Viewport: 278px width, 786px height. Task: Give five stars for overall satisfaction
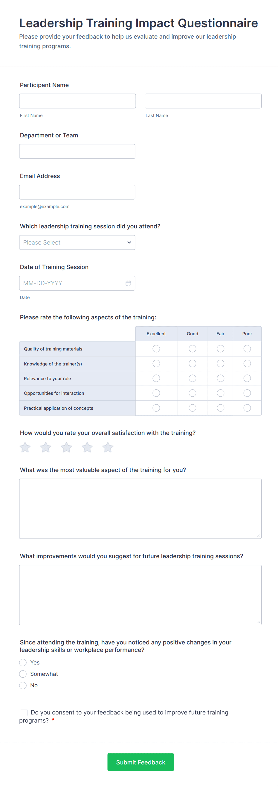tap(108, 447)
